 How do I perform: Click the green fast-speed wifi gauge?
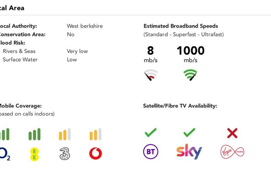190,75
